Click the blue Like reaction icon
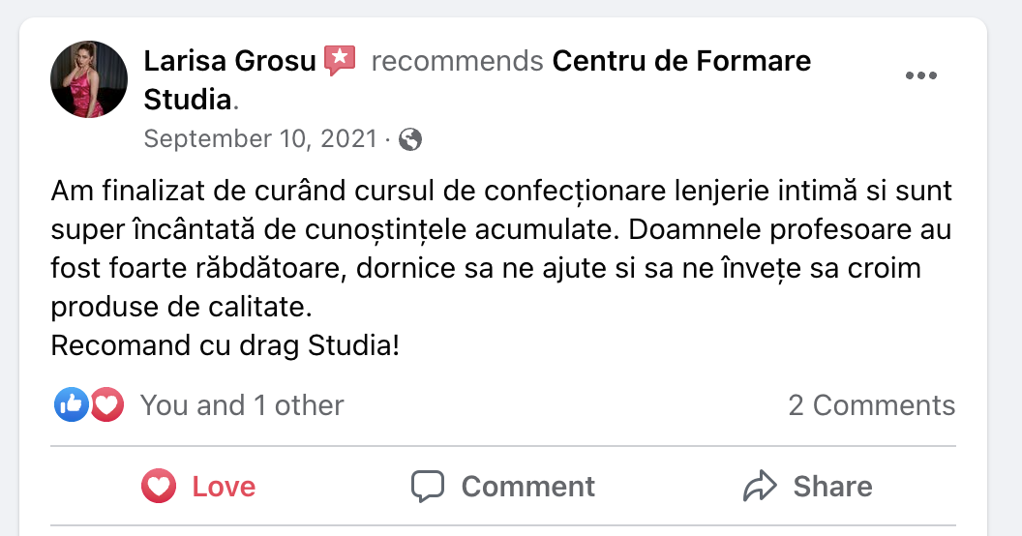This screenshot has width=1022, height=536. pos(71,404)
